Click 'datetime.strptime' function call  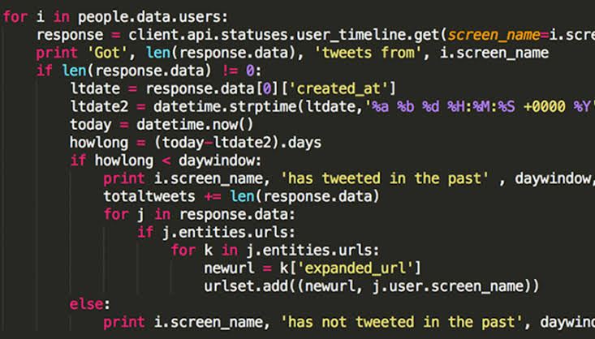(x=225, y=106)
